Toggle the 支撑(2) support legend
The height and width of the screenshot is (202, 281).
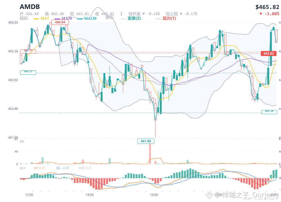click(131, 19)
